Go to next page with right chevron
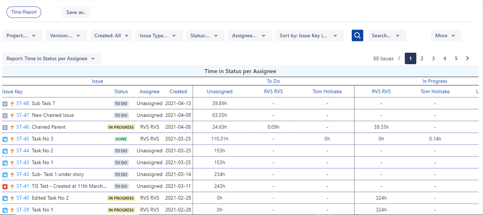Viewport: 483px width, 215px height. point(468,58)
